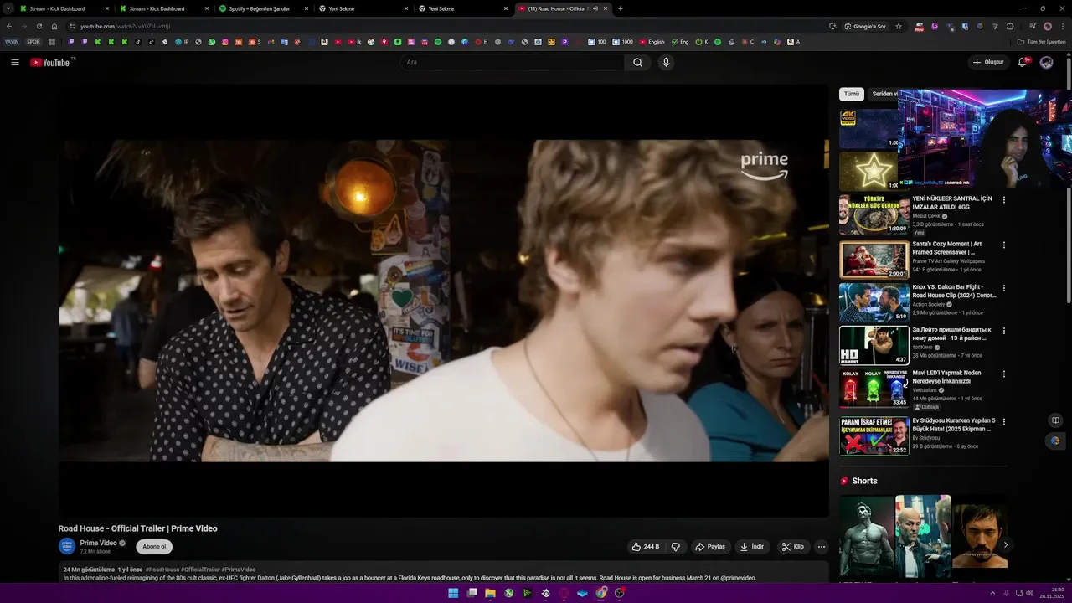Select the Seriden filter chip
The height and width of the screenshot is (603, 1072).
click(884, 94)
